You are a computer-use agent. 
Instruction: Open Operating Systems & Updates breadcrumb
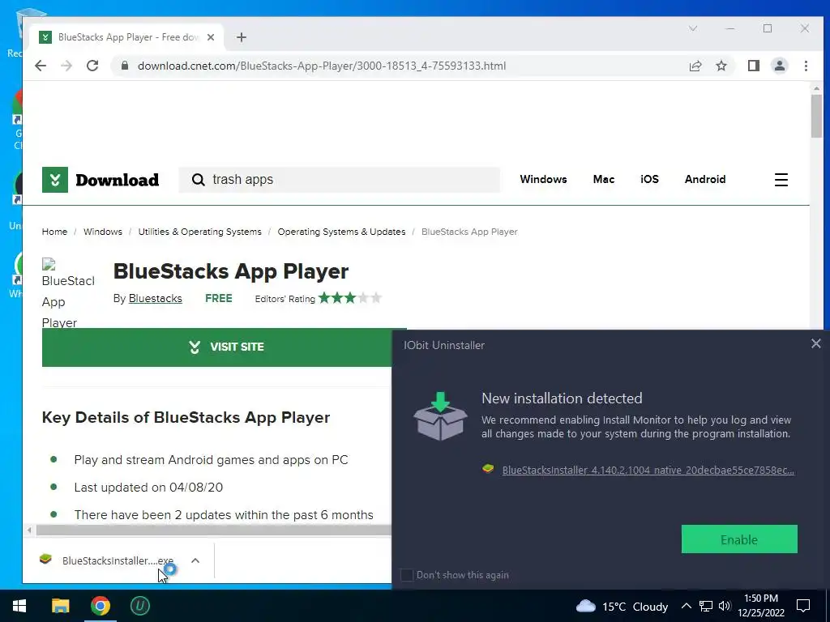tap(341, 232)
